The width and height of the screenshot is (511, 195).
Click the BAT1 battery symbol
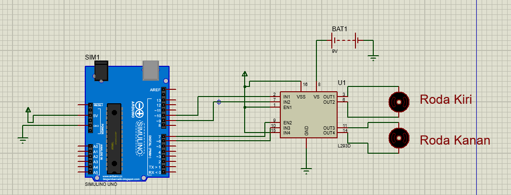(x=345, y=41)
